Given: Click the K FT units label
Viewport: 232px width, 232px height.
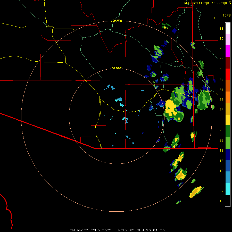Looking at the screenshot, I should (218, 18).
